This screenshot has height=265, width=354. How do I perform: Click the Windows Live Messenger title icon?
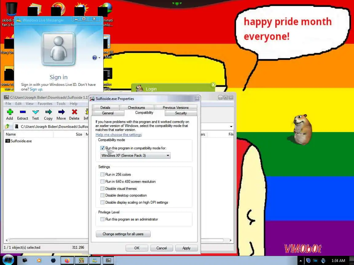(19, 20)
